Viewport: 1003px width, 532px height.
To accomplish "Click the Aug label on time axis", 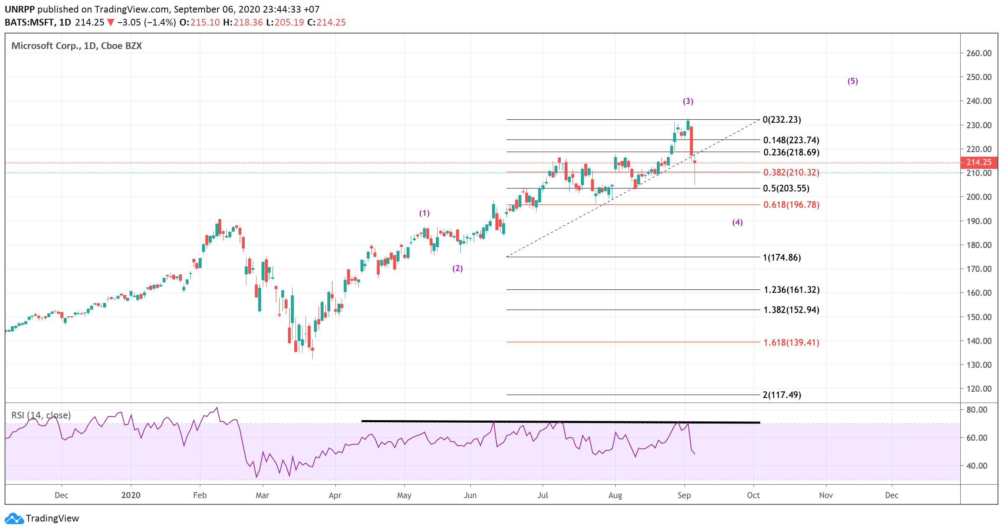I will (615, 495).
